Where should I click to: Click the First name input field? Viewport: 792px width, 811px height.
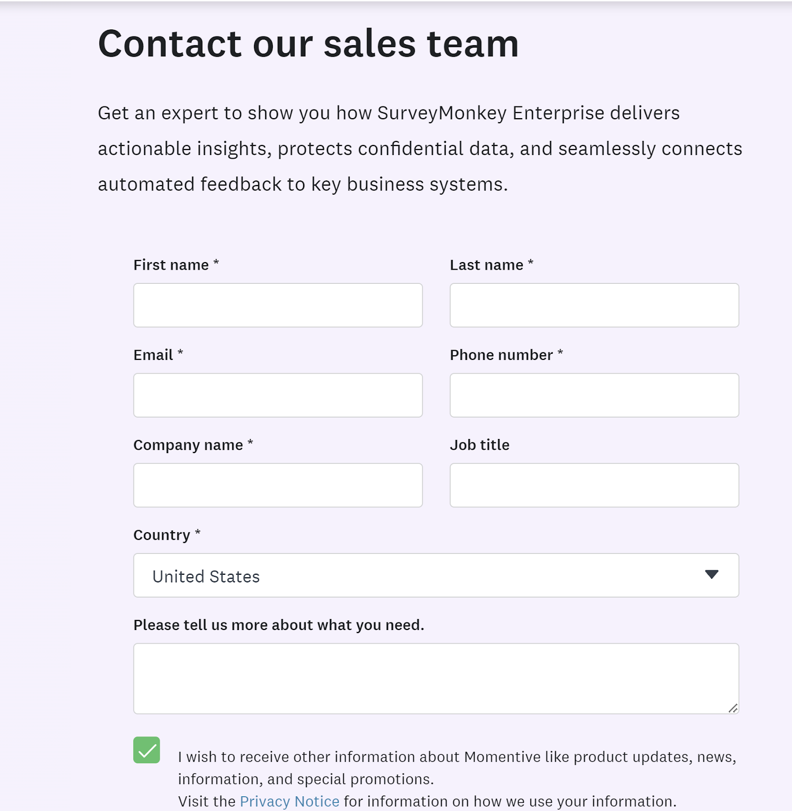[x=278, y=305]
